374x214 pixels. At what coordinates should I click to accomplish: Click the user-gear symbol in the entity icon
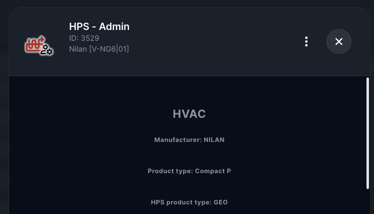pos(46,50)
